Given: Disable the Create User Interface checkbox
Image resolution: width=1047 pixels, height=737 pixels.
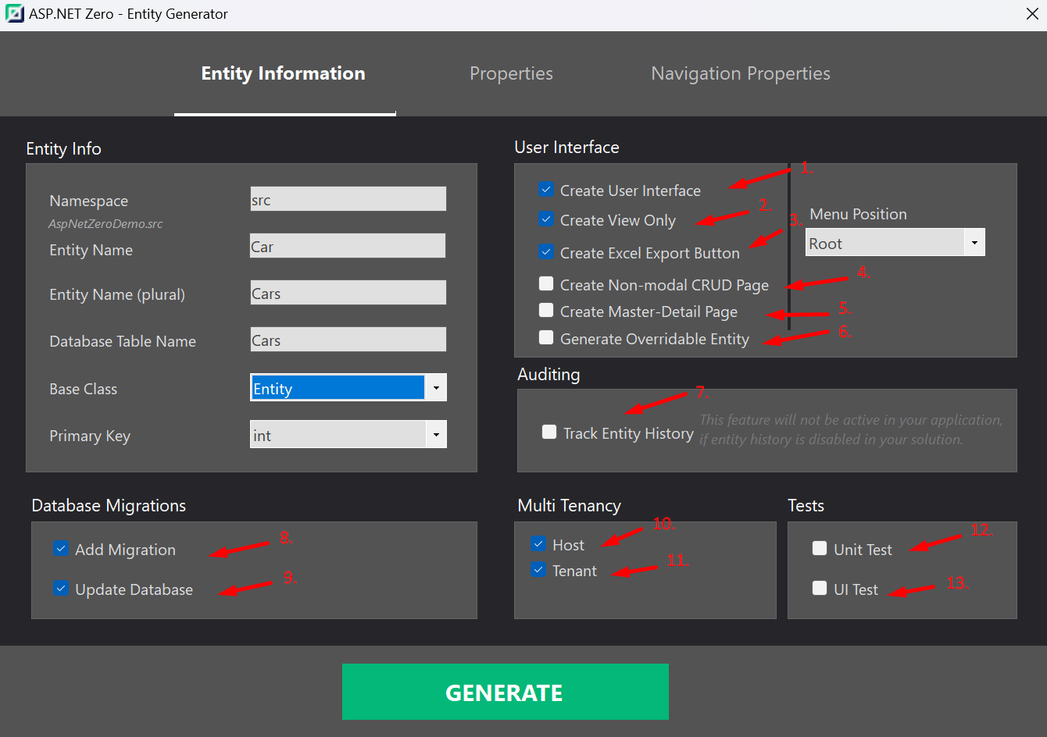Looking at the screenshot, I should pos(546,189).
